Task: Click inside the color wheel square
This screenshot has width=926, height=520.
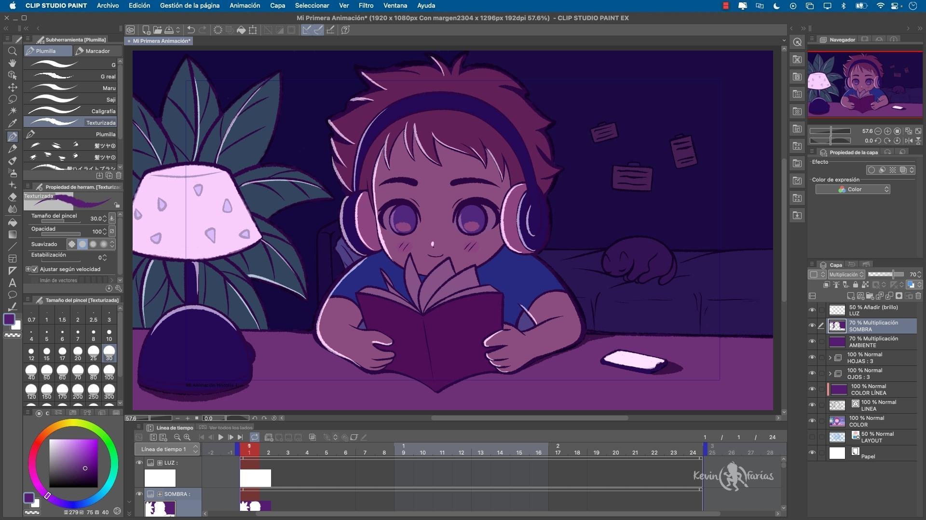Action: click(73, 463)
